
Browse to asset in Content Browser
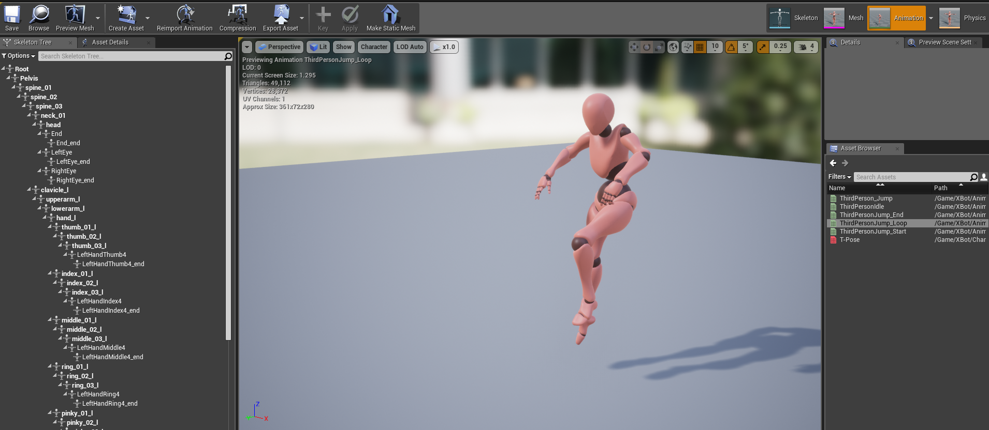(x=39, y=18)
